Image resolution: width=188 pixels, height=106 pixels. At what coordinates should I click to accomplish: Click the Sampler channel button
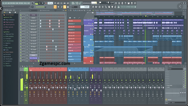click(33, 18)
